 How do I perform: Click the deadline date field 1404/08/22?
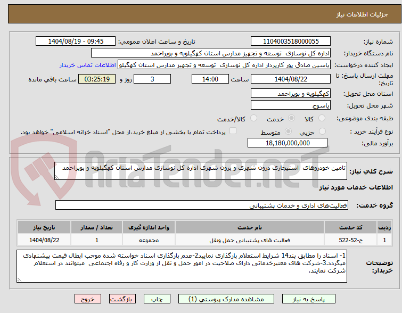(291, 79)
